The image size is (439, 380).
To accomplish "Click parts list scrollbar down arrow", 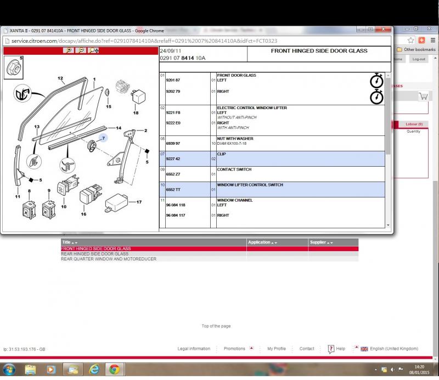I will pyautogui.click(x=388, y=225).
